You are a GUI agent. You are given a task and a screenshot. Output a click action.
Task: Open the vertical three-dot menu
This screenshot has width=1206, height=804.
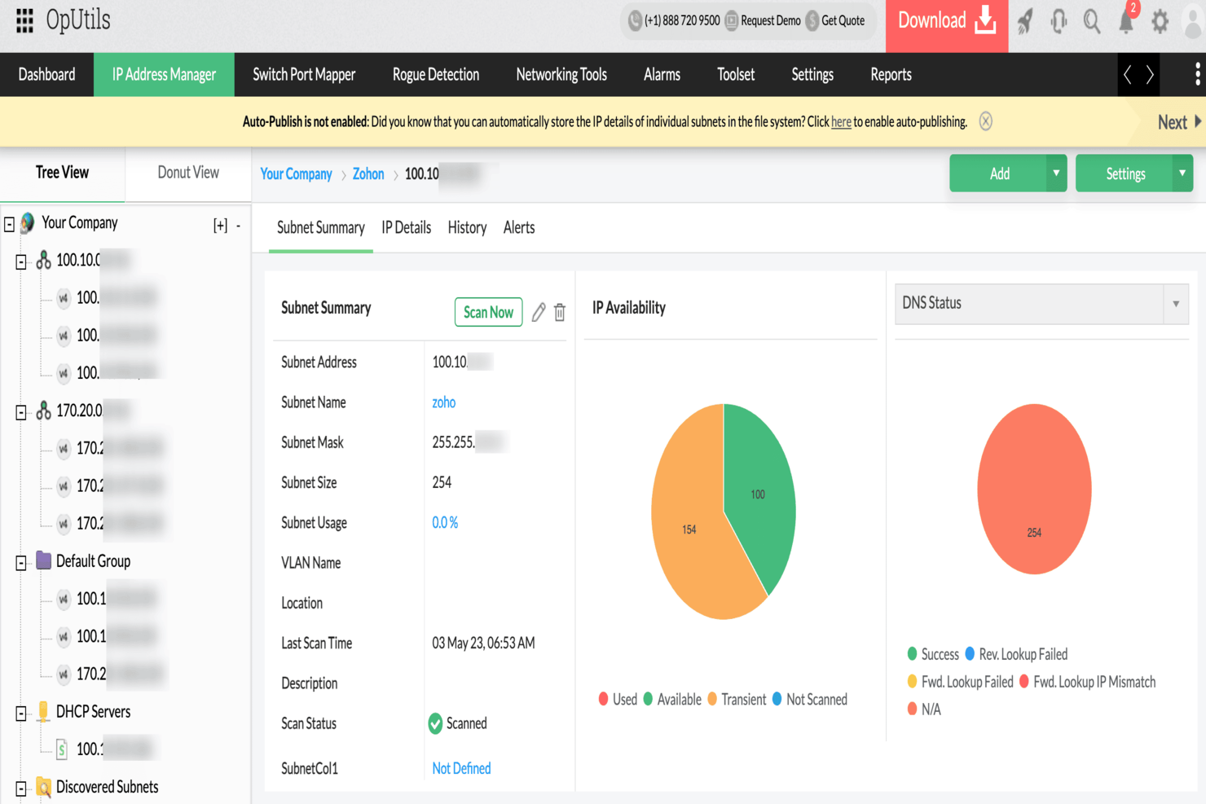pyautogui.click(x=1197, y=75)
